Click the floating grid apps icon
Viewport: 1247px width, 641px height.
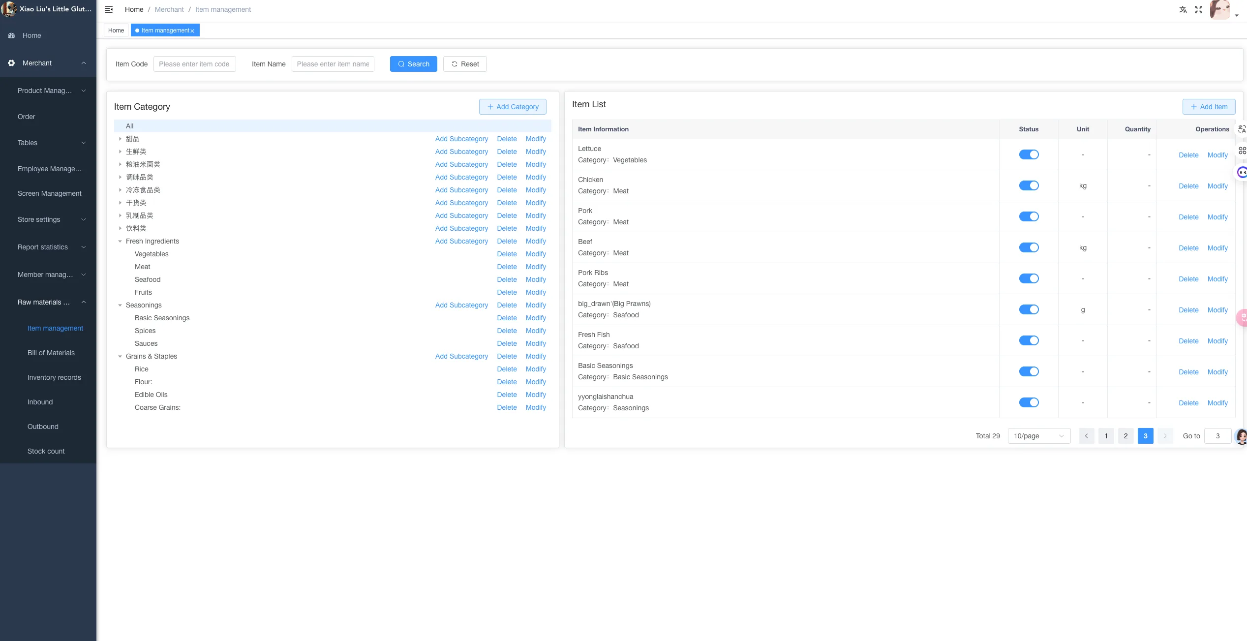[x=1242, y=151]
